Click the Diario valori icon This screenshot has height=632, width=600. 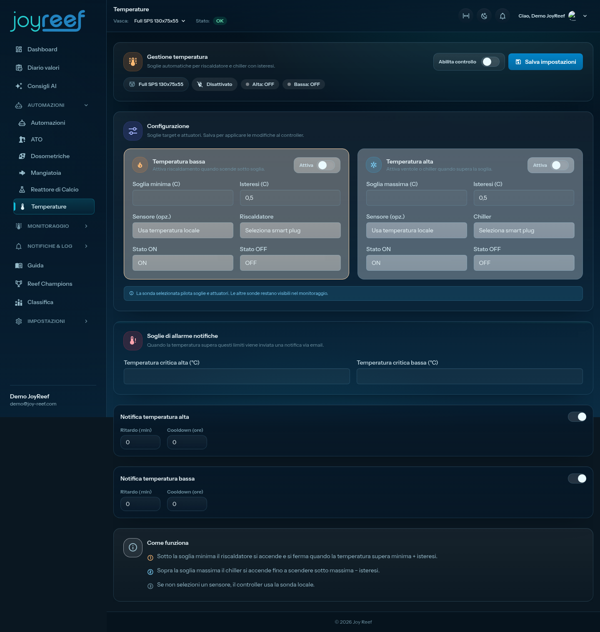pyautogui.click(x=19, y=68)
